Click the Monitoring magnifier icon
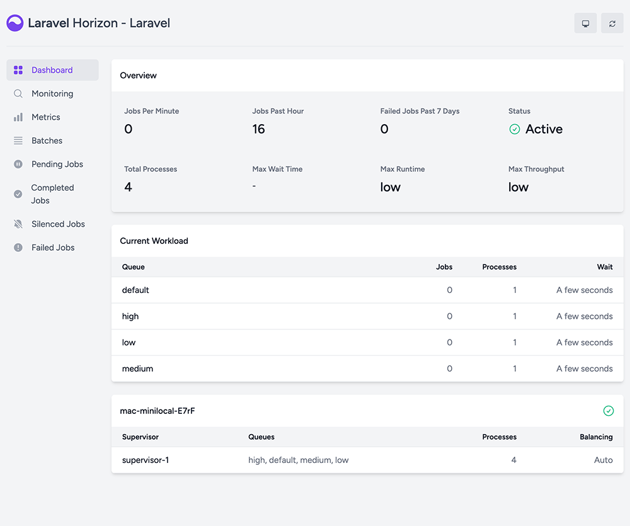 click(20, 93)
